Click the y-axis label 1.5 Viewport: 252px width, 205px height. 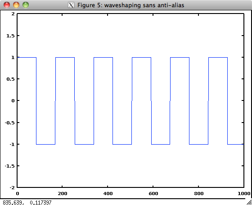(10, 36)
